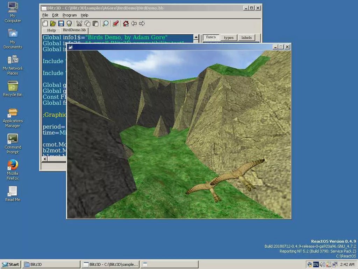This screenshot has width=358, height=269.
Task: Open the Program menu
Action: (x=70, y=15)
